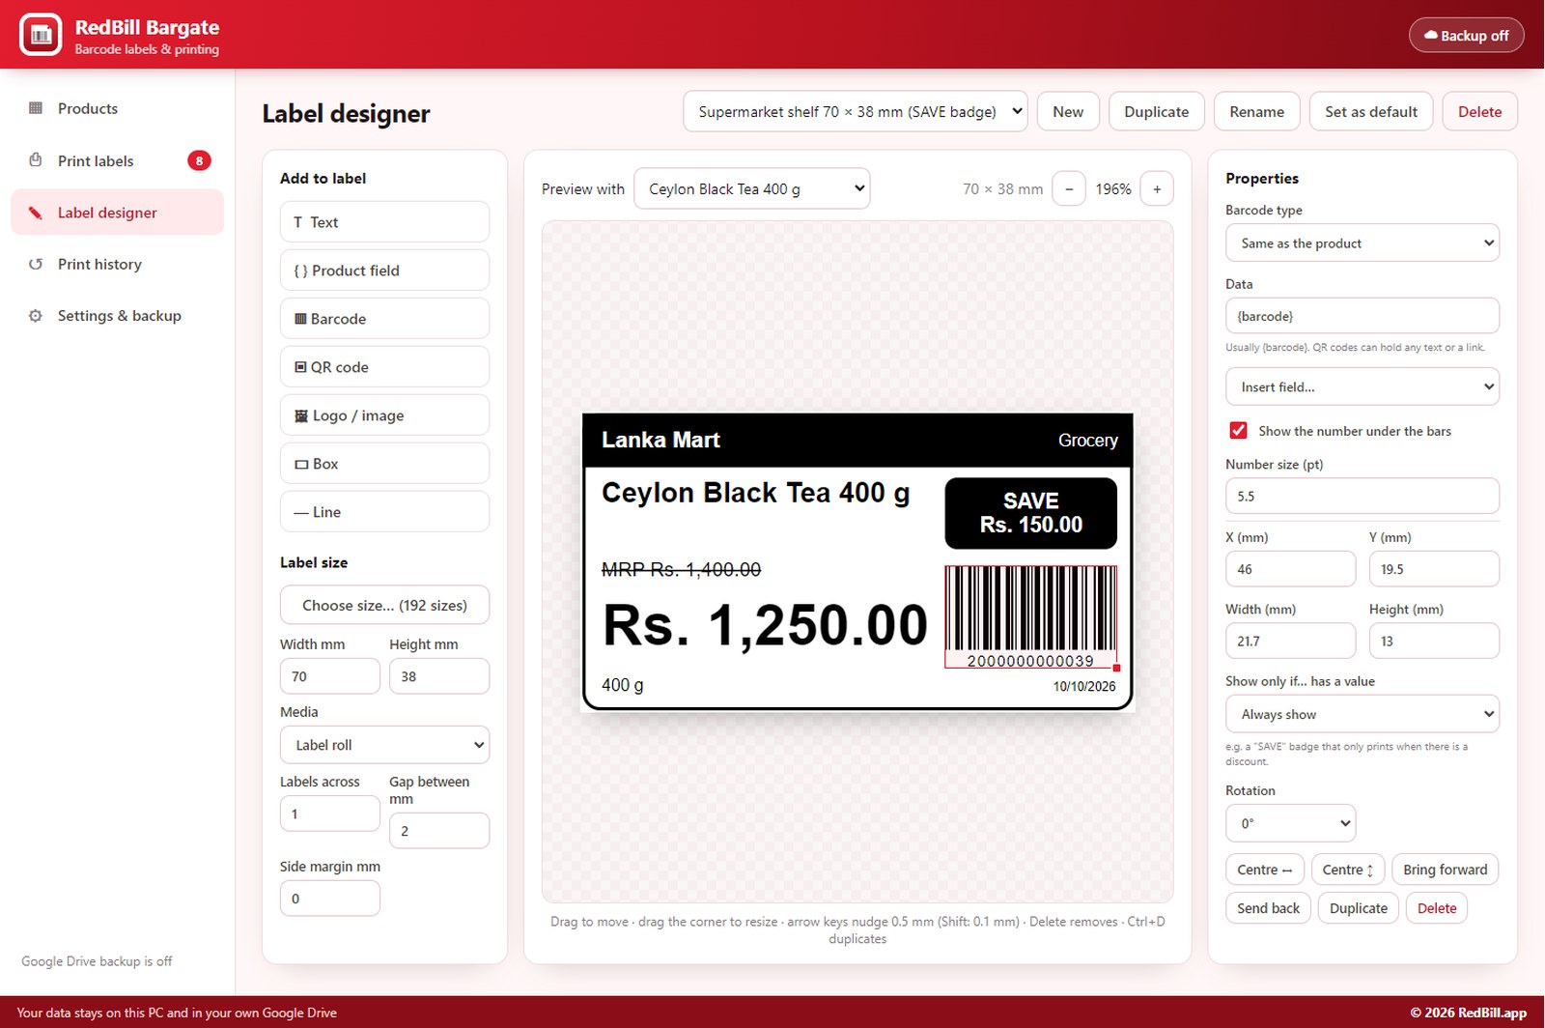This screenshot has width=1545, height=1028.
Task: Open the Preview with product dropdown
Action: tap(751, 189)
